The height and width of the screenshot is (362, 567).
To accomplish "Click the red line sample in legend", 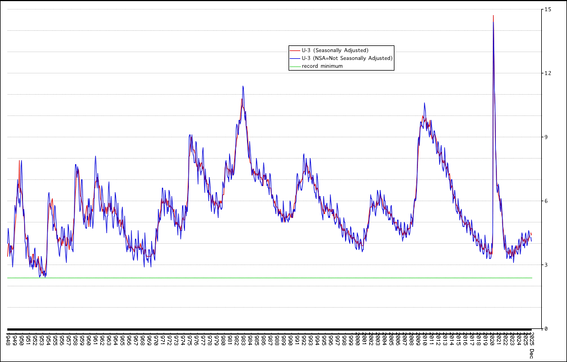I will [x=295, y=50].
